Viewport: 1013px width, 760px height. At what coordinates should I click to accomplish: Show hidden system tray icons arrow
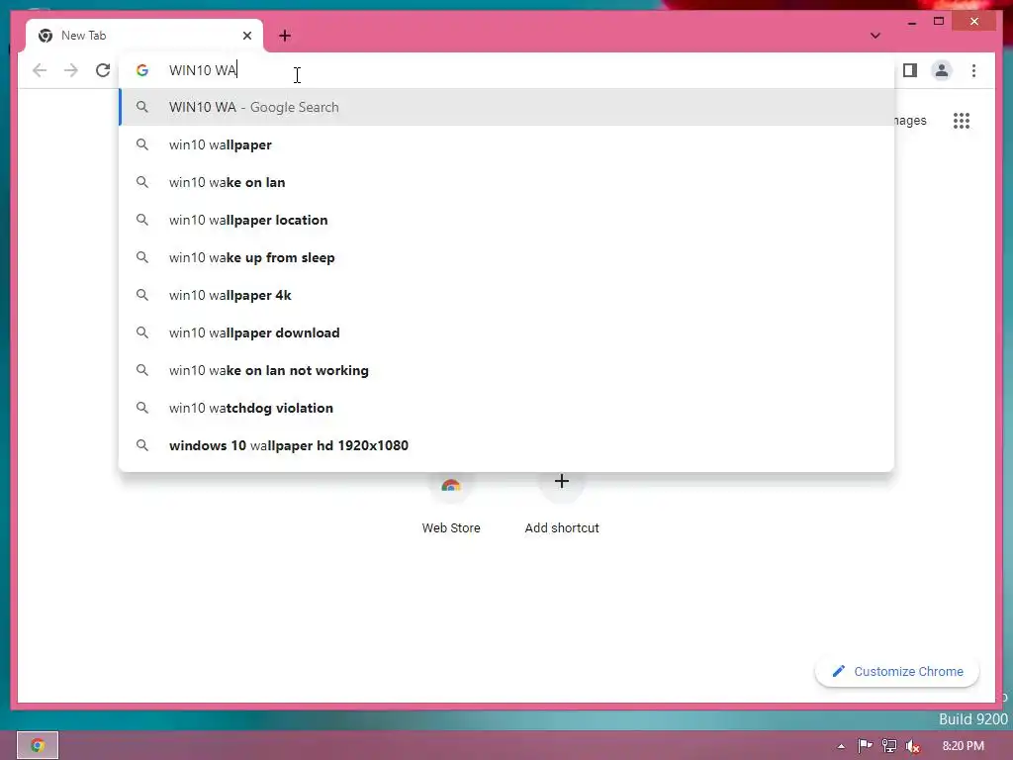pos(841,746)
